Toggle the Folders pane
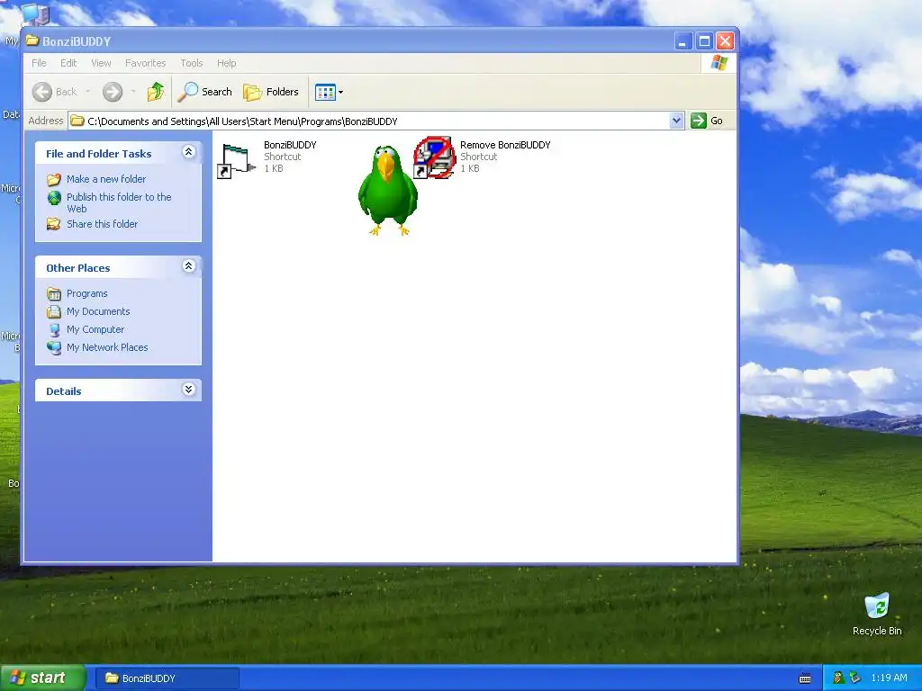Screen dimensions: 922x691 (271, 92)
